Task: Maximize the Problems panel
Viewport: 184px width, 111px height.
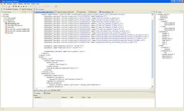Action: [x=154, y=93]
